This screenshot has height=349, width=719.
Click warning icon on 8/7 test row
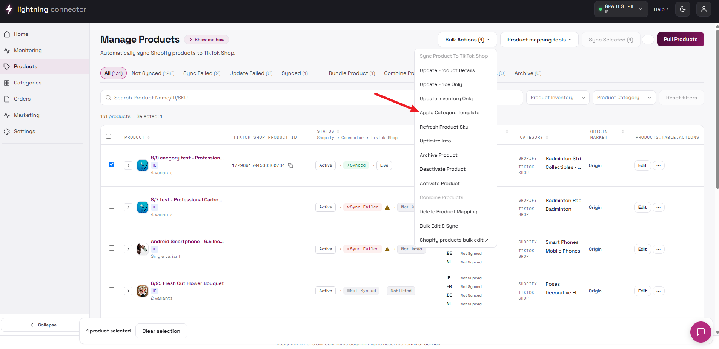click(x=387, y=207)
